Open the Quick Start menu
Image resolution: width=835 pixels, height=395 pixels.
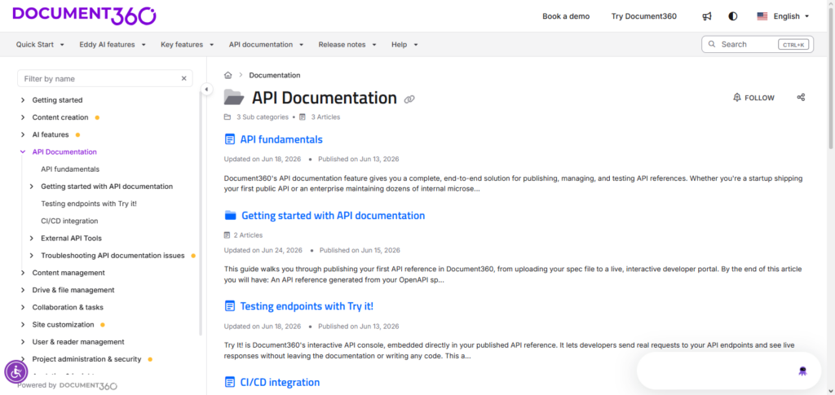pyautogui.click(x=40, y=45)
